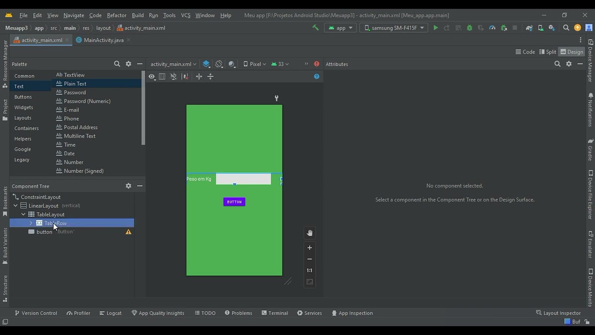Expand the TableRow tree node
The width and height of the screenshot is (595, 335).
(x=31, y=223)
